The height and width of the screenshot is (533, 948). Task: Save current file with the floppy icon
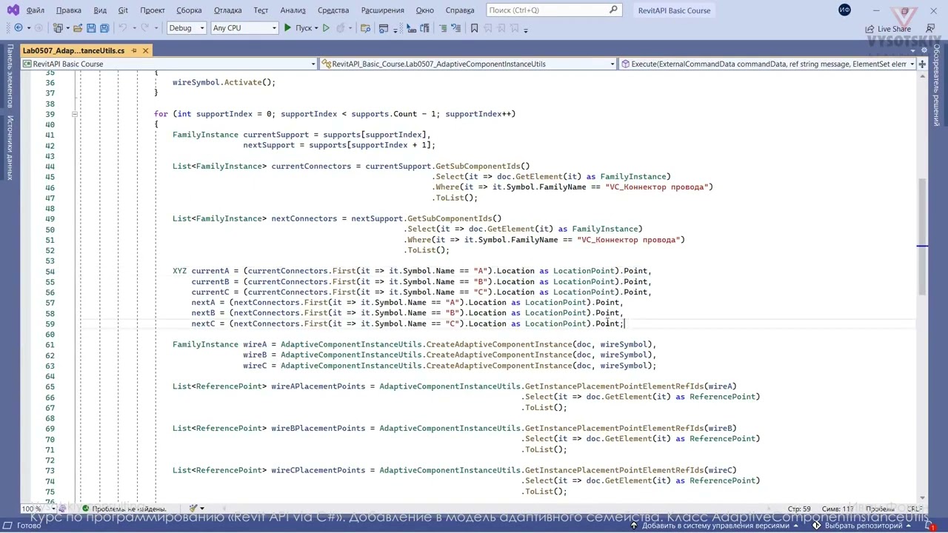[x=91, y=28]
